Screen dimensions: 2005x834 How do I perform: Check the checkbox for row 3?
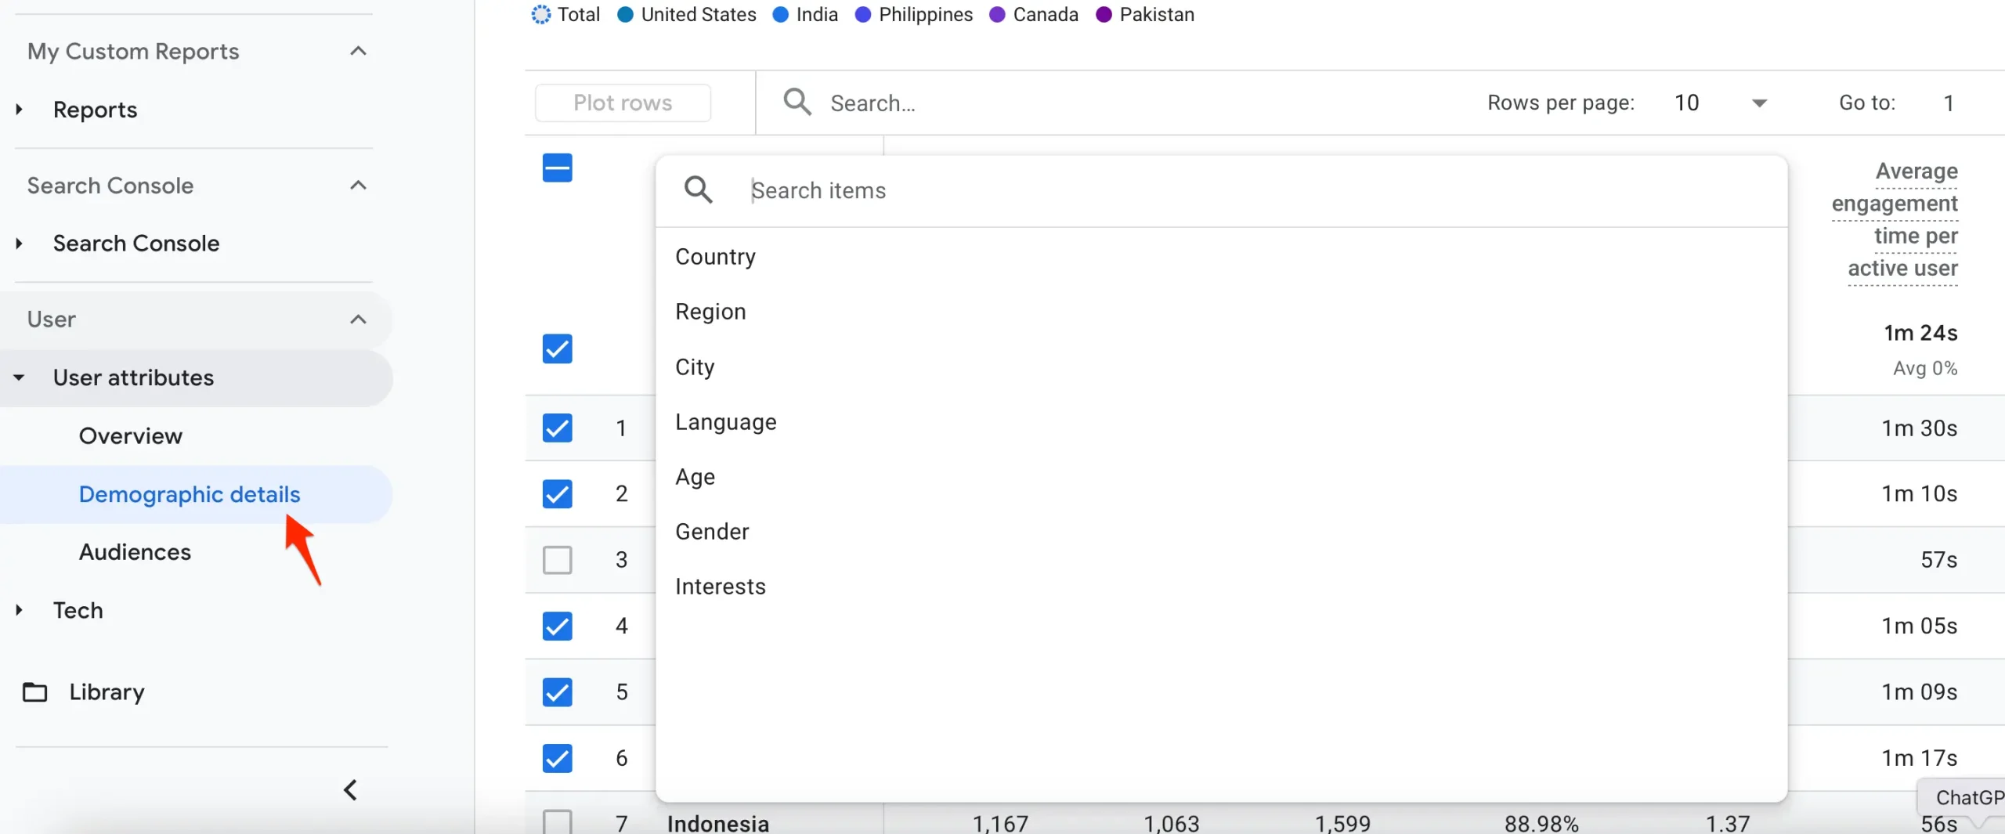(557, 560)
